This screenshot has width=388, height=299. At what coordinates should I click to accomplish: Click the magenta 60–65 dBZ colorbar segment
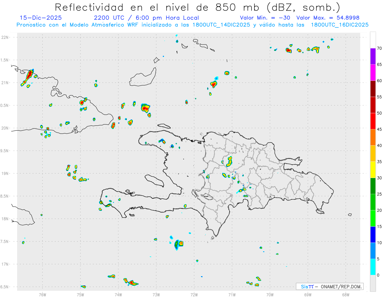(x=373, y=72)
